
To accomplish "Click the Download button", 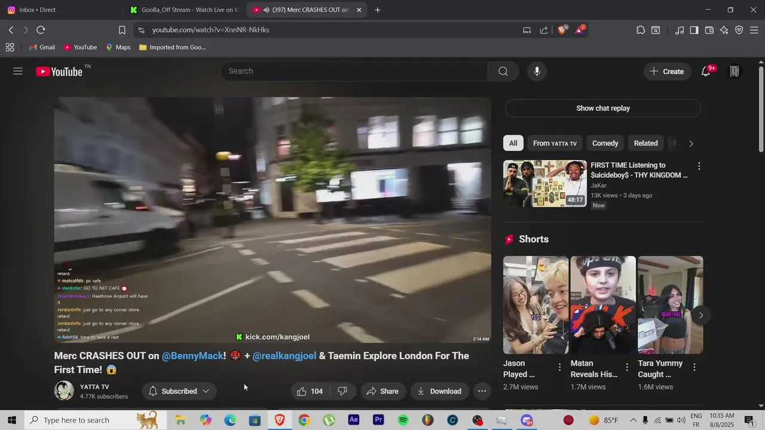I will point(439,391).
